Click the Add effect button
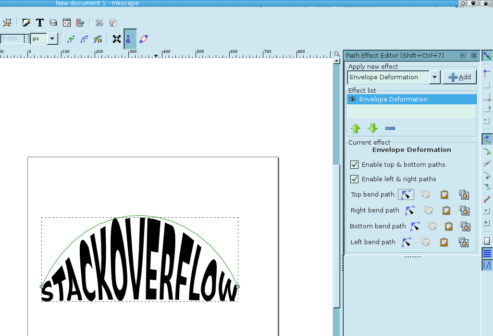Image resolution: width=493 pixels, height=336 pixels. [459, 77]
